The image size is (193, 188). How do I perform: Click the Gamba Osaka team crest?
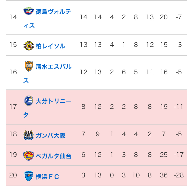pyautogui.click(x=29, y=135)
